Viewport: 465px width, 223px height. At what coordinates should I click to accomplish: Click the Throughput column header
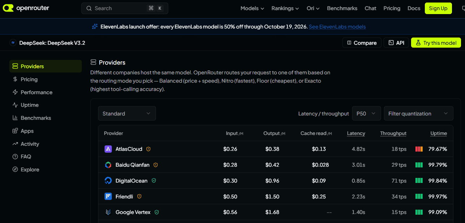[x=393, y=133]
